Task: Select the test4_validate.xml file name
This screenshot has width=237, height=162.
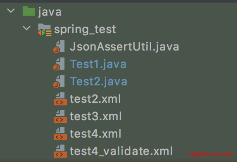Action: (x=121, y=151)
